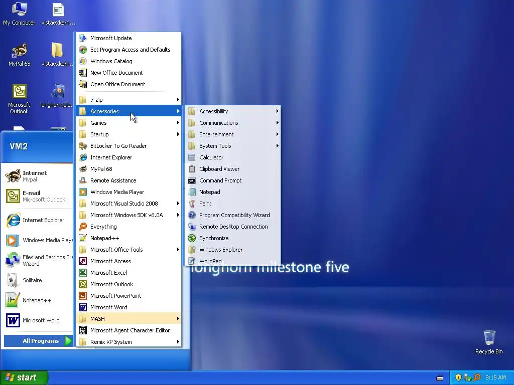Click the Remote Assistance icon

[x=83, y=180]
